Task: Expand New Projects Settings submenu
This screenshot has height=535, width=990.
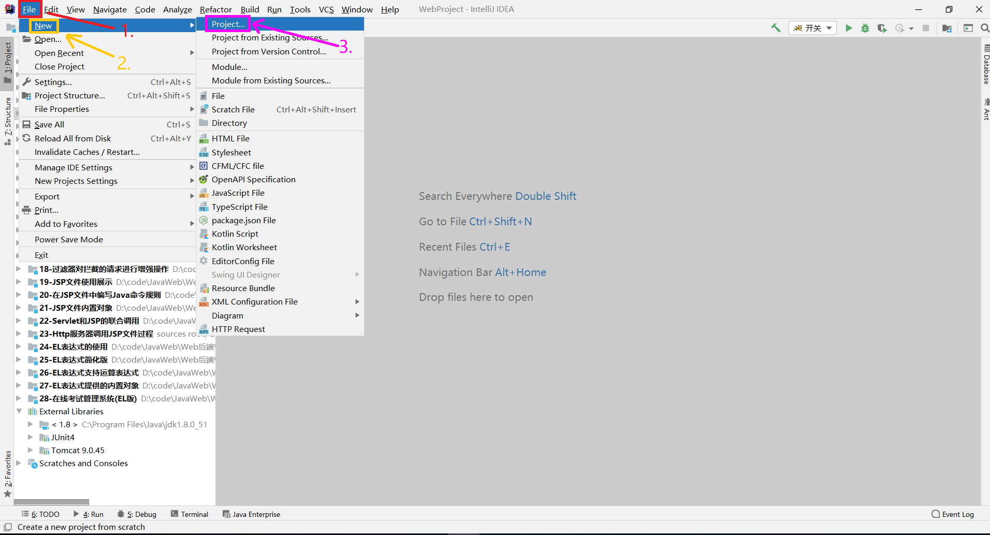Action: tap(107, 181)
